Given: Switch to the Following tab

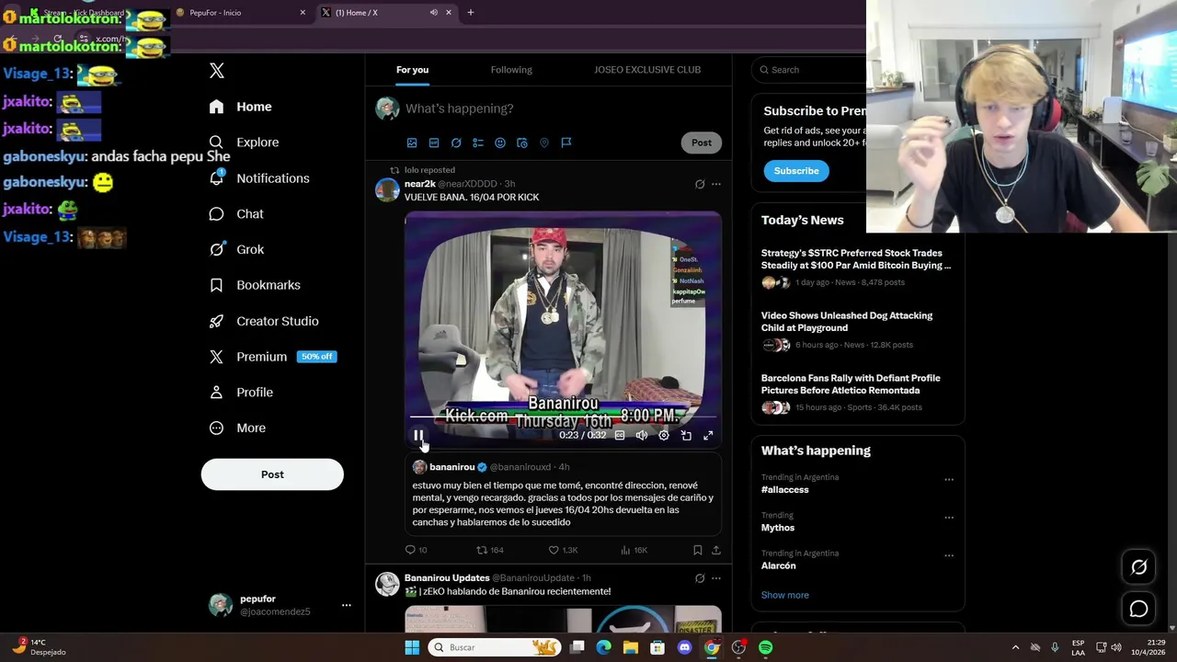Looking at the screenshot, I should [511, 70].
